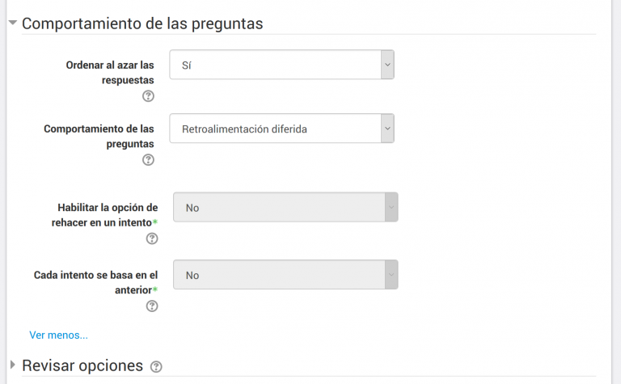The width and height of the screenshot is (621, 384).
Task: Click the Revisar opciones section heading
Action: point(82,365)
